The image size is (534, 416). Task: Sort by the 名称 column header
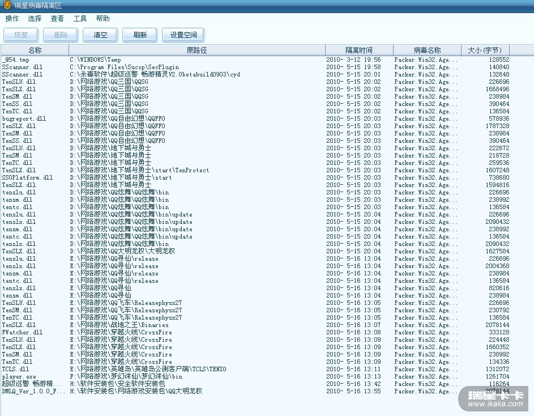point(35,50)
